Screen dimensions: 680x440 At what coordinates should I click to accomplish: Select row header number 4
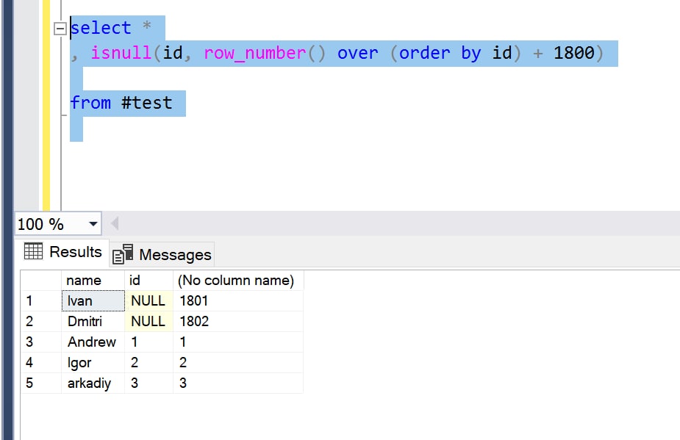coord(40,362)
